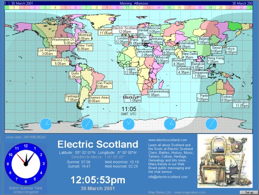The width and height of the screenshot is (259, 195).
Task: Click the sleeping Scotsman illustration
Action: pyautogui.click(x=225, y=161)
